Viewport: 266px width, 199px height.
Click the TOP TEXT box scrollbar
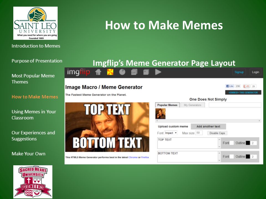[219, 143]
